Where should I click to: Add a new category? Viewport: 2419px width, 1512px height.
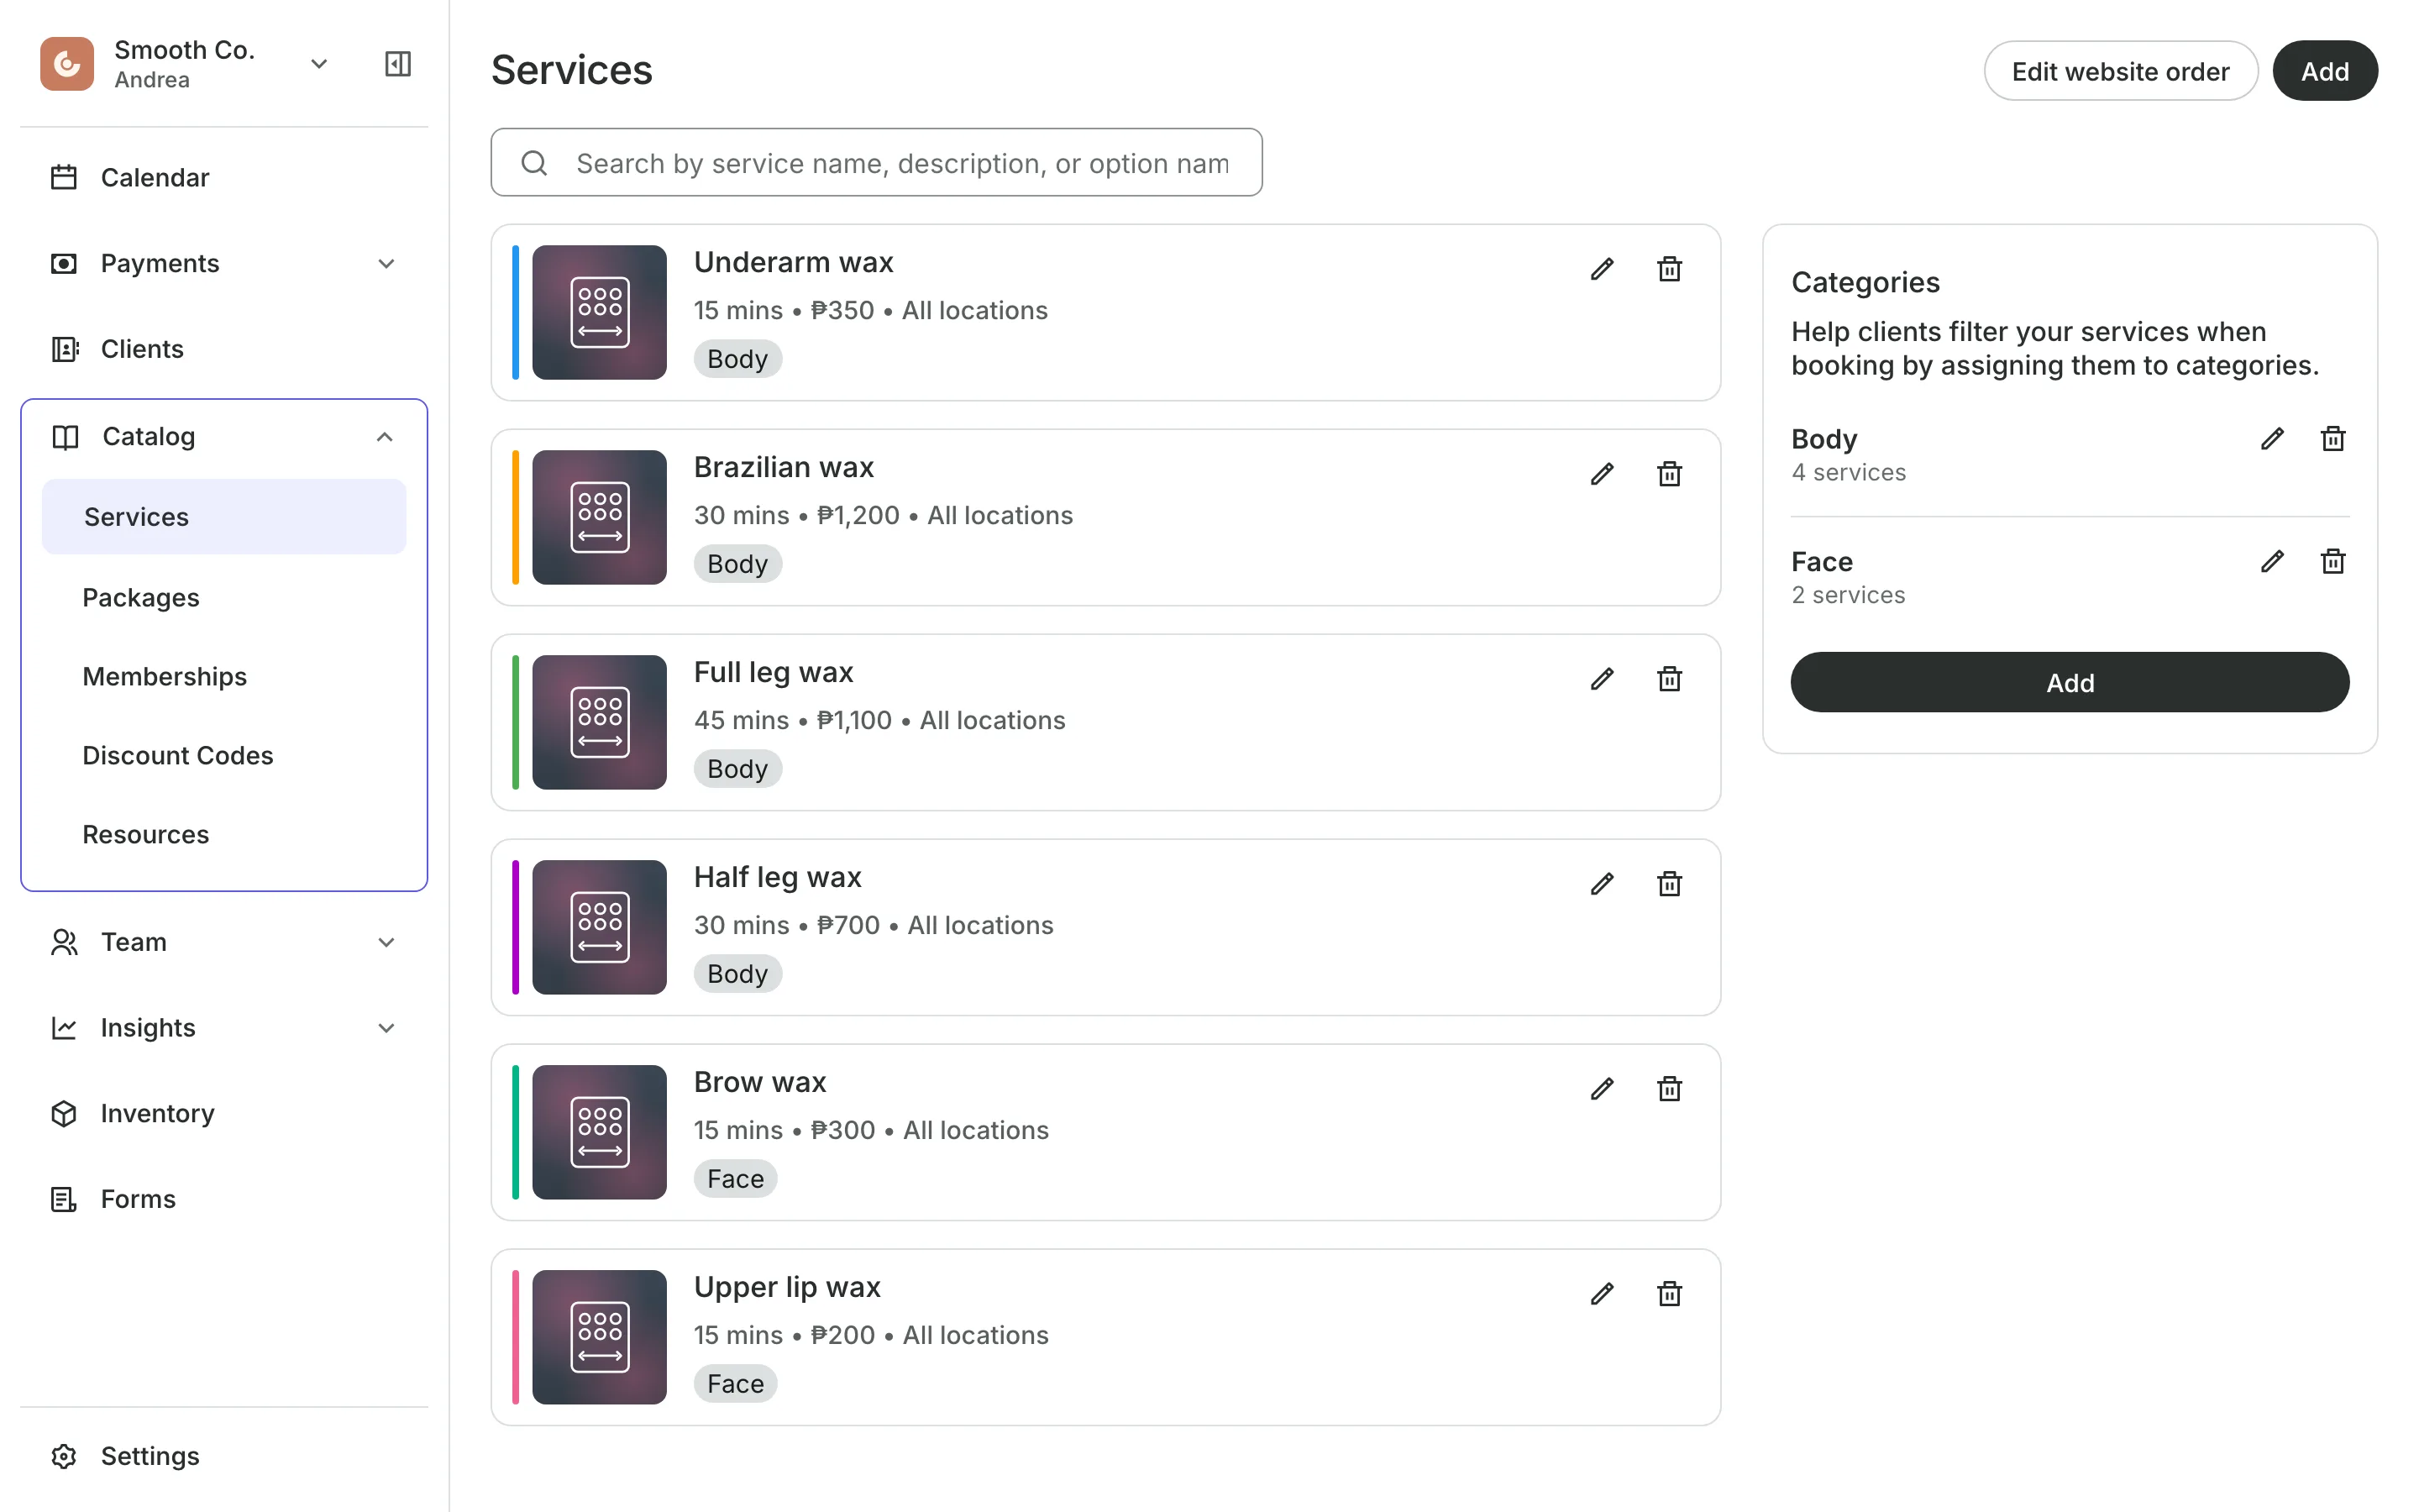pos(2069,683)
